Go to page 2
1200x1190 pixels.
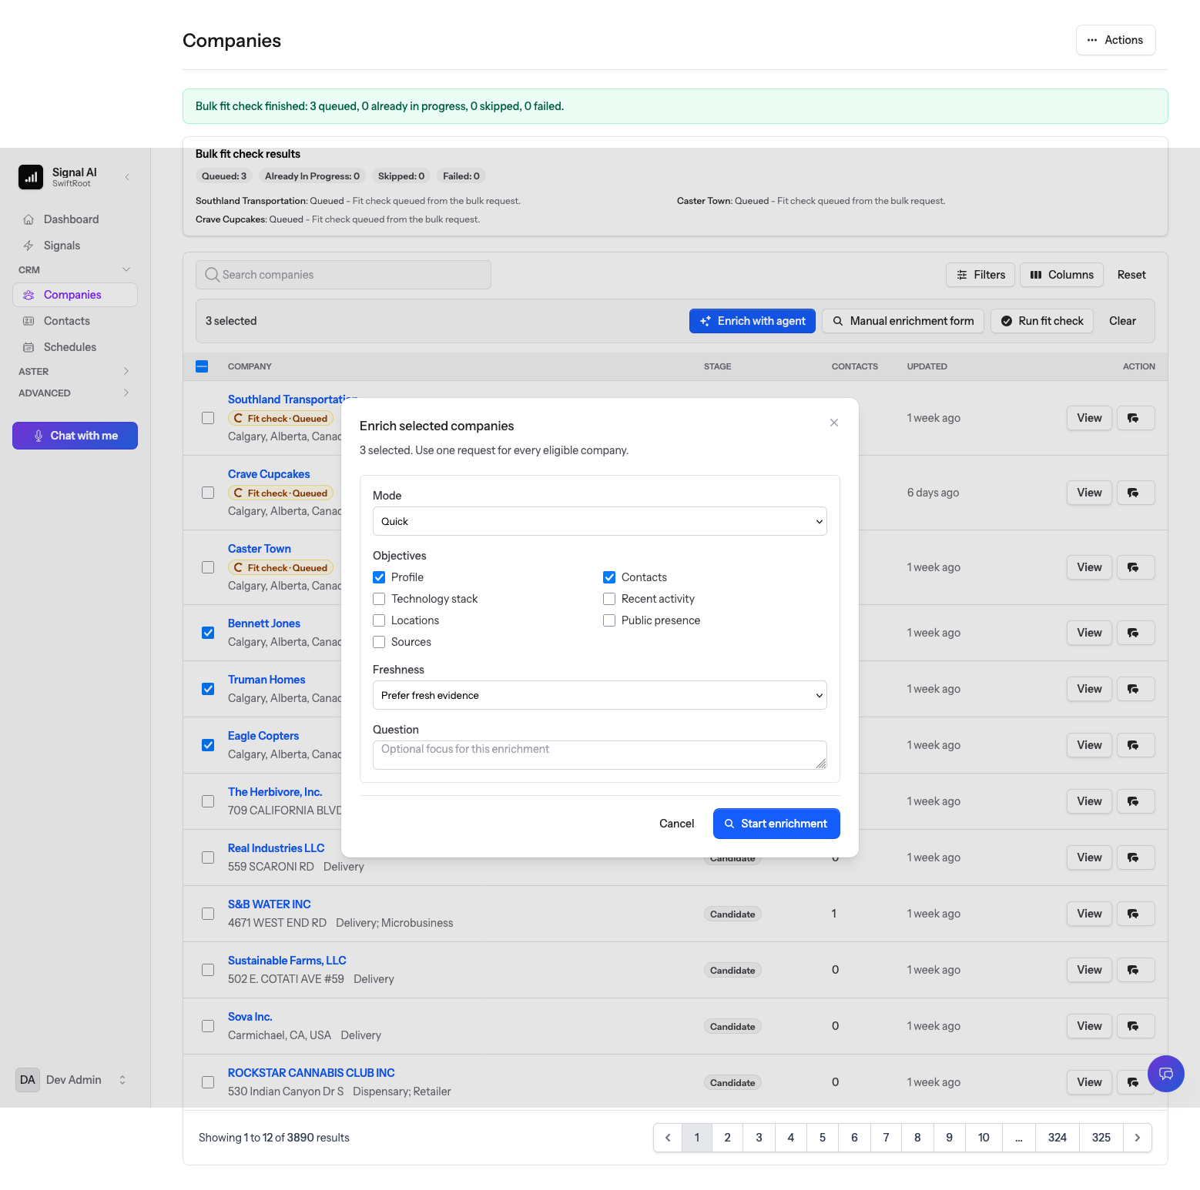point(727,1138)
